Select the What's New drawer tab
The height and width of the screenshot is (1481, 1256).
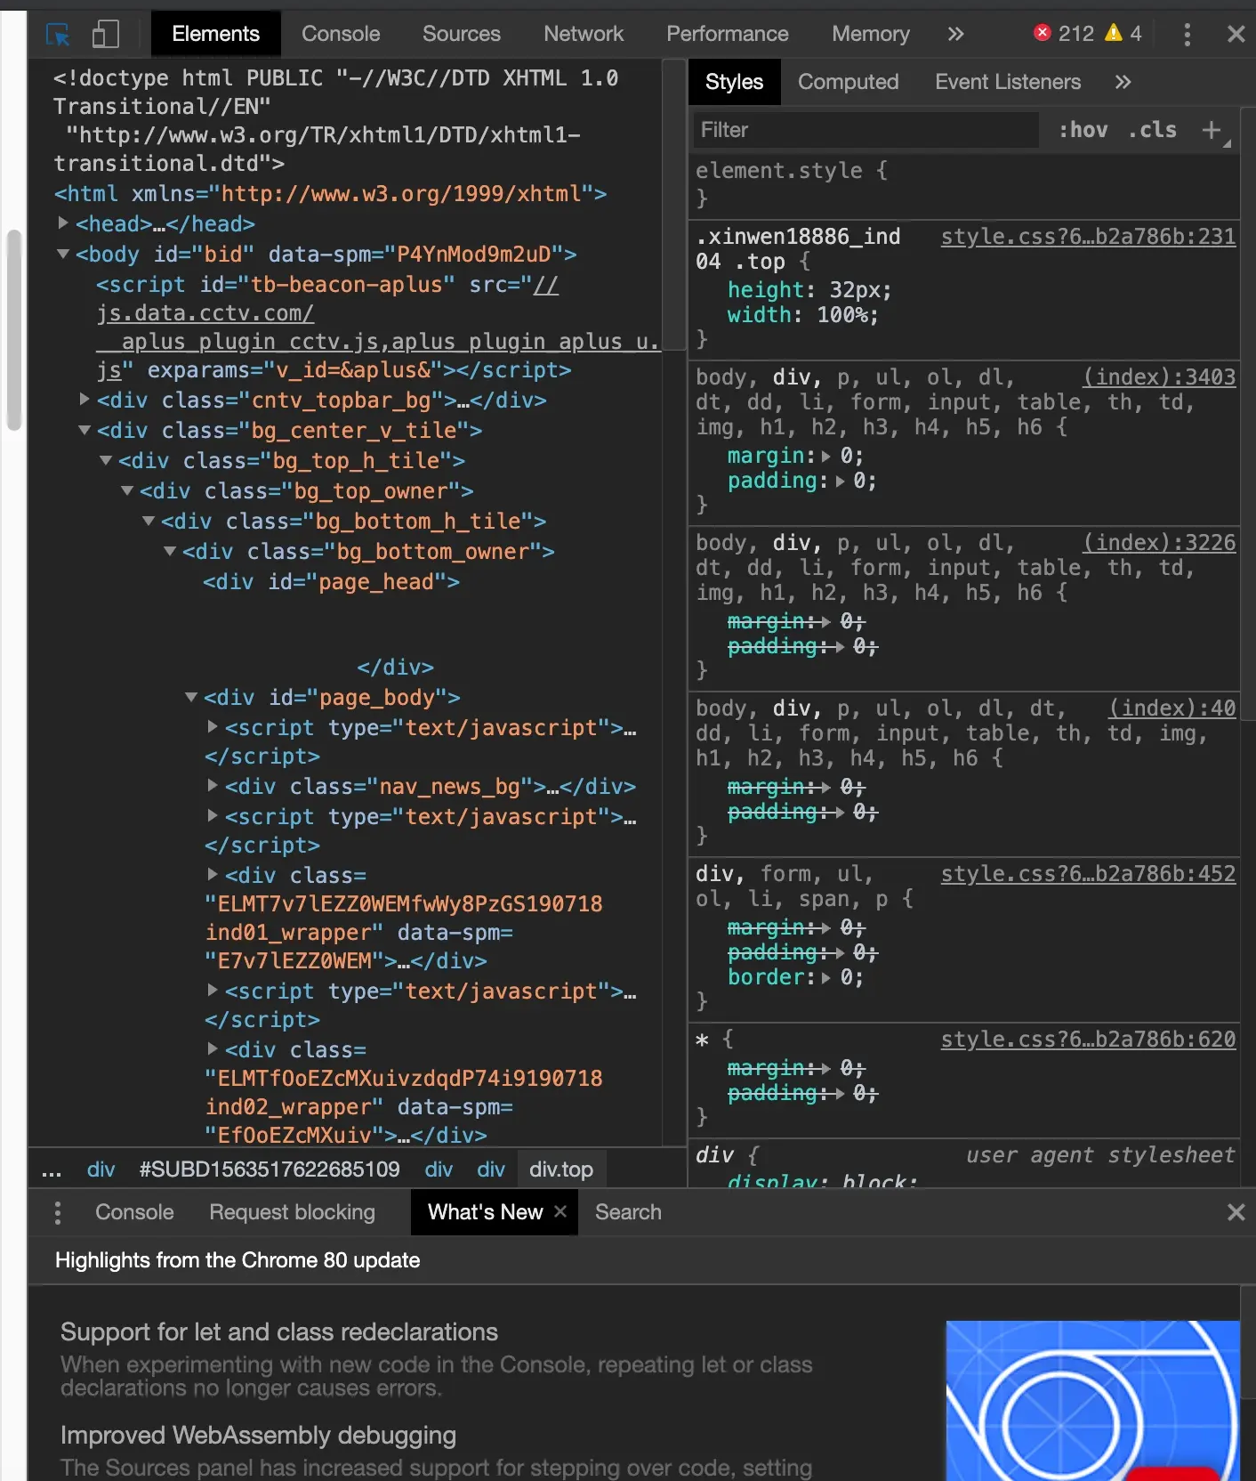tap(485, 1212)
